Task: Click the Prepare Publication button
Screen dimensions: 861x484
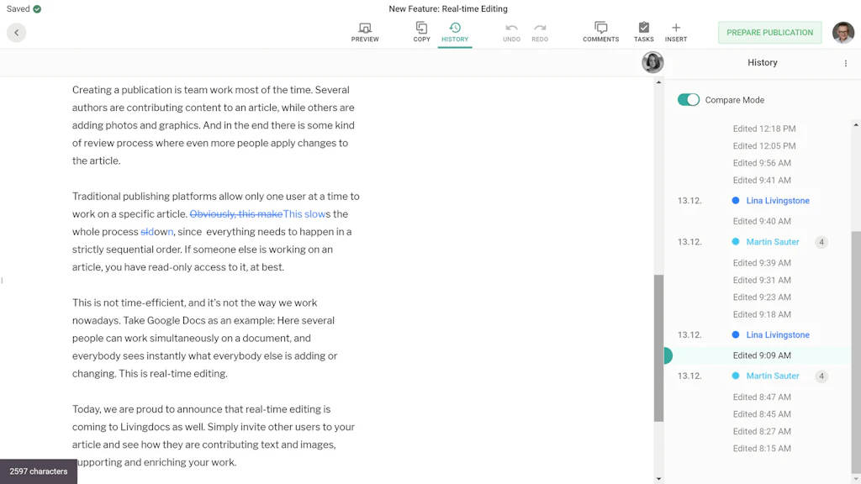Action: tap(770, 33)
